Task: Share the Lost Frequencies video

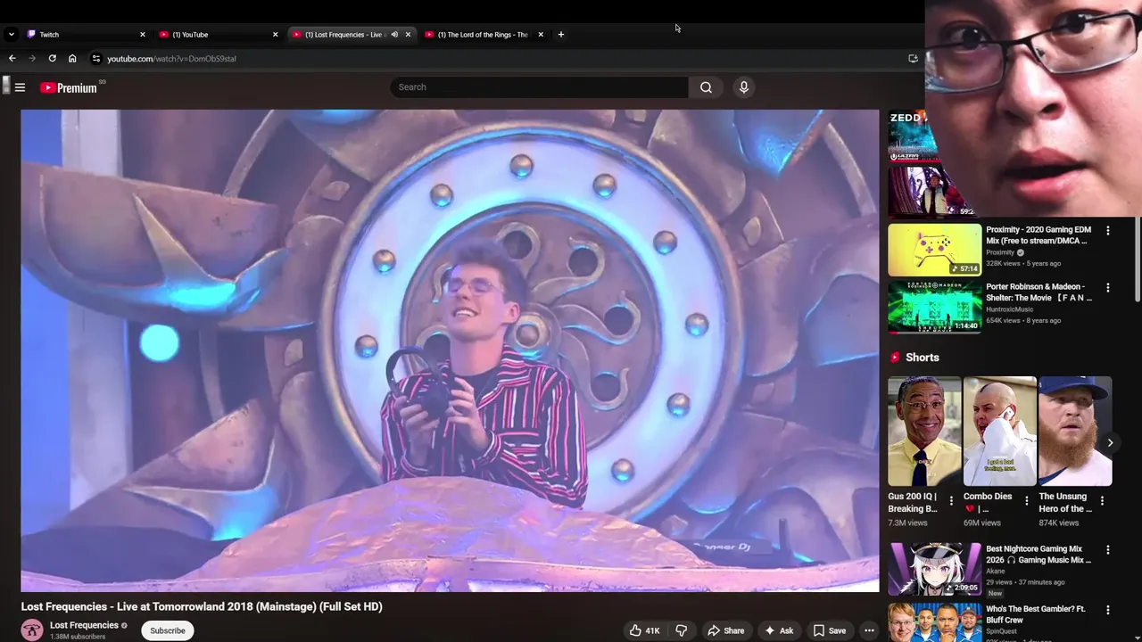Action: pyautogui.click(x=725, y=630)
